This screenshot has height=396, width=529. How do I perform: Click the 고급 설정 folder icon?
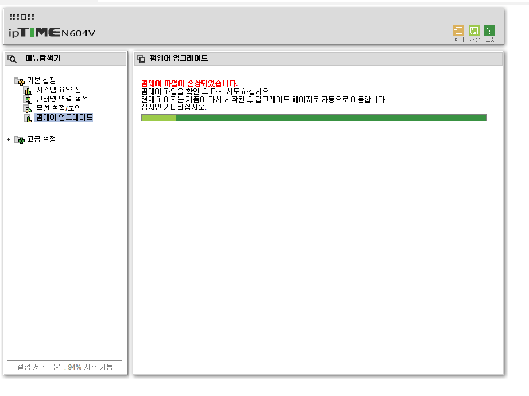click(x=20, y=140)
